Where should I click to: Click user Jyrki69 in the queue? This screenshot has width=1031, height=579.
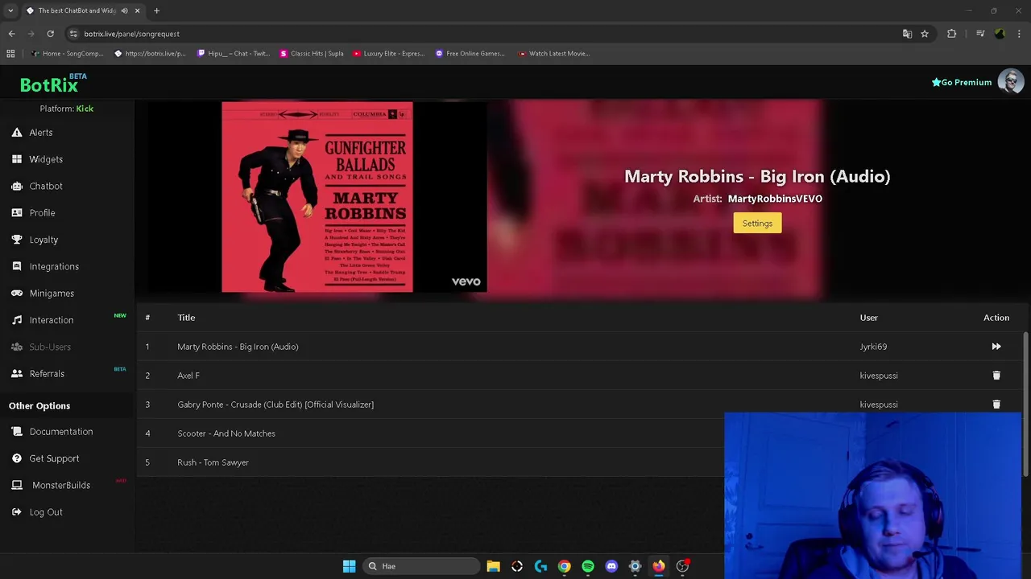pos(873,347)
